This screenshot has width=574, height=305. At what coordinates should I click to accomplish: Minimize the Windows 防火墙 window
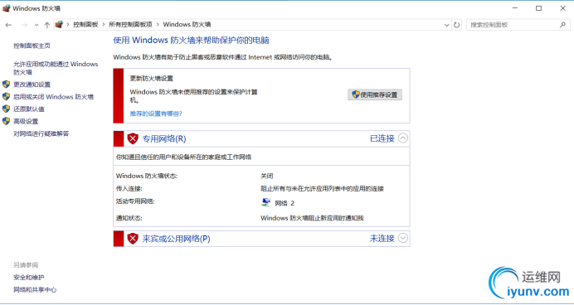pos(515,8)
